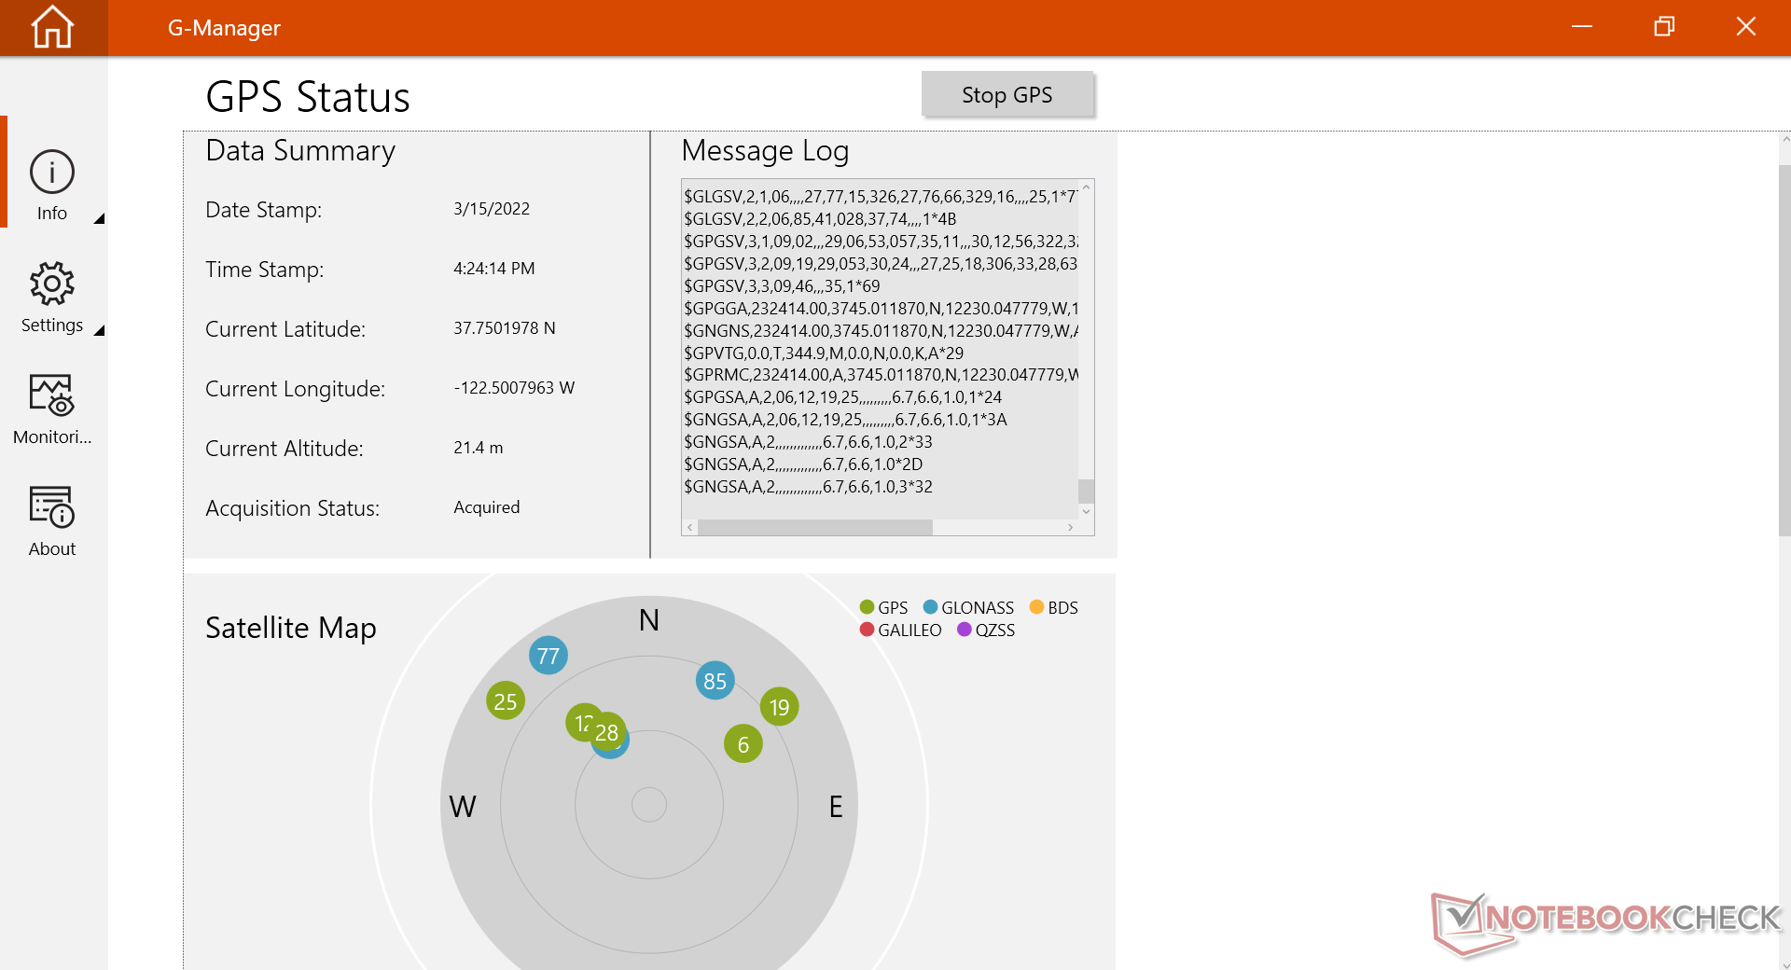The height and width of the screenshot is (970, 1791).
Task: Open the Info section icon
Action: tap(52, 173)
